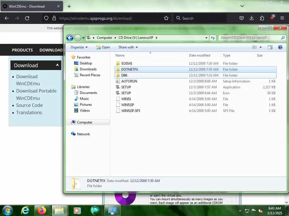This screenshot has width=289, height=216.
Task: Expand the view options dropdown arrow
Action: click(260, 47)
